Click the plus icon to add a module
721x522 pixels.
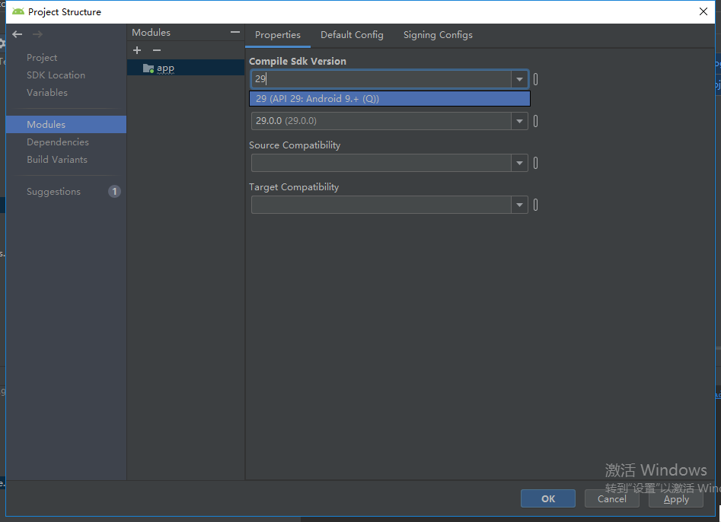(x=137, y=50)
